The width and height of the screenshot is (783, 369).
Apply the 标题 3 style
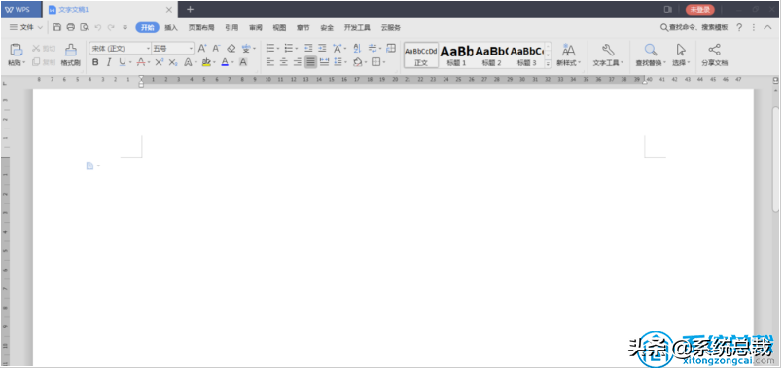coord(526,55)
